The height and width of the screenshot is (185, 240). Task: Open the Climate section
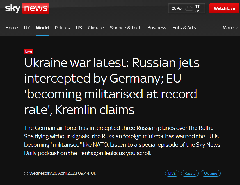tap(96, 28)
